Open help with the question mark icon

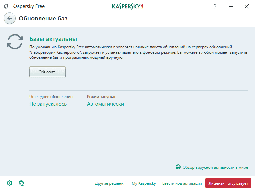coord(215,6)
